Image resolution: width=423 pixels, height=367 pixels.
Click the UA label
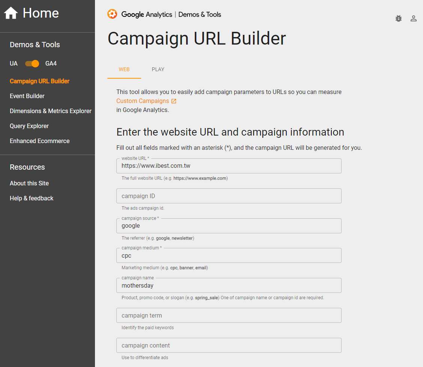14,64
